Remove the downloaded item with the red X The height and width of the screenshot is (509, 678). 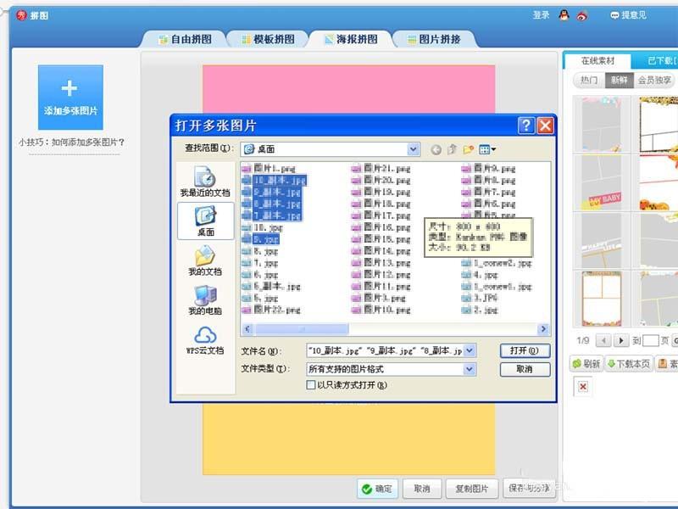(582, 386)
